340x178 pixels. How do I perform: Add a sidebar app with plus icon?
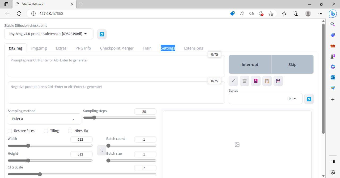point(333,100)
